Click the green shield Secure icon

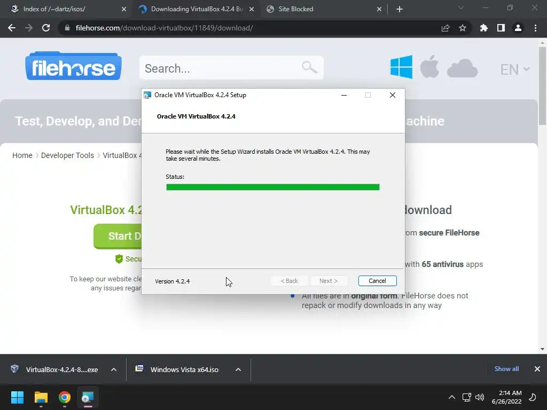click(119, 259)
